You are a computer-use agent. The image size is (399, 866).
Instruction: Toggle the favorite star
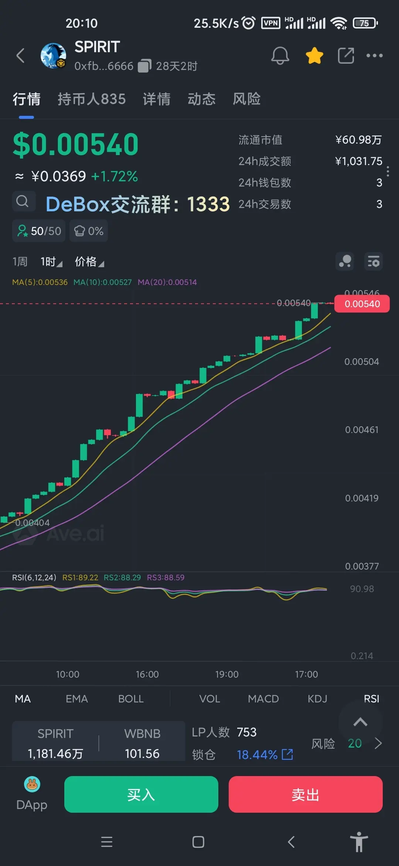[314, 56]
